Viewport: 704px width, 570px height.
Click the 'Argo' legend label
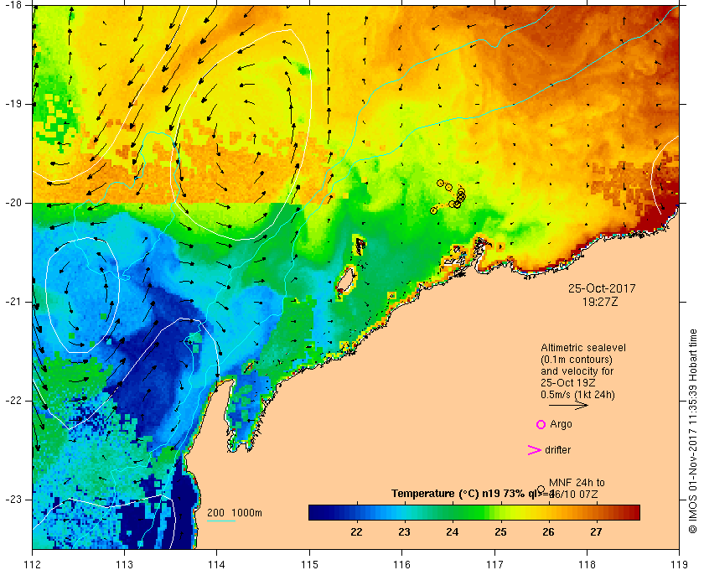click(x=561, y=424)
